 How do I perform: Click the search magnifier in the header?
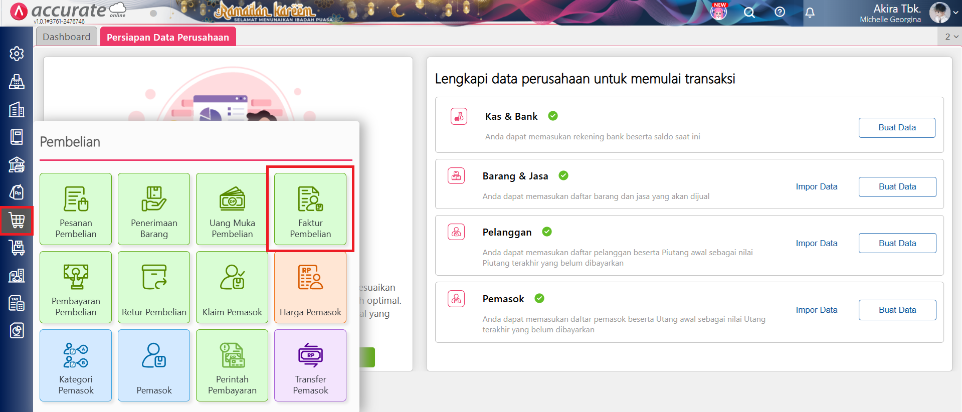[749, 13]
